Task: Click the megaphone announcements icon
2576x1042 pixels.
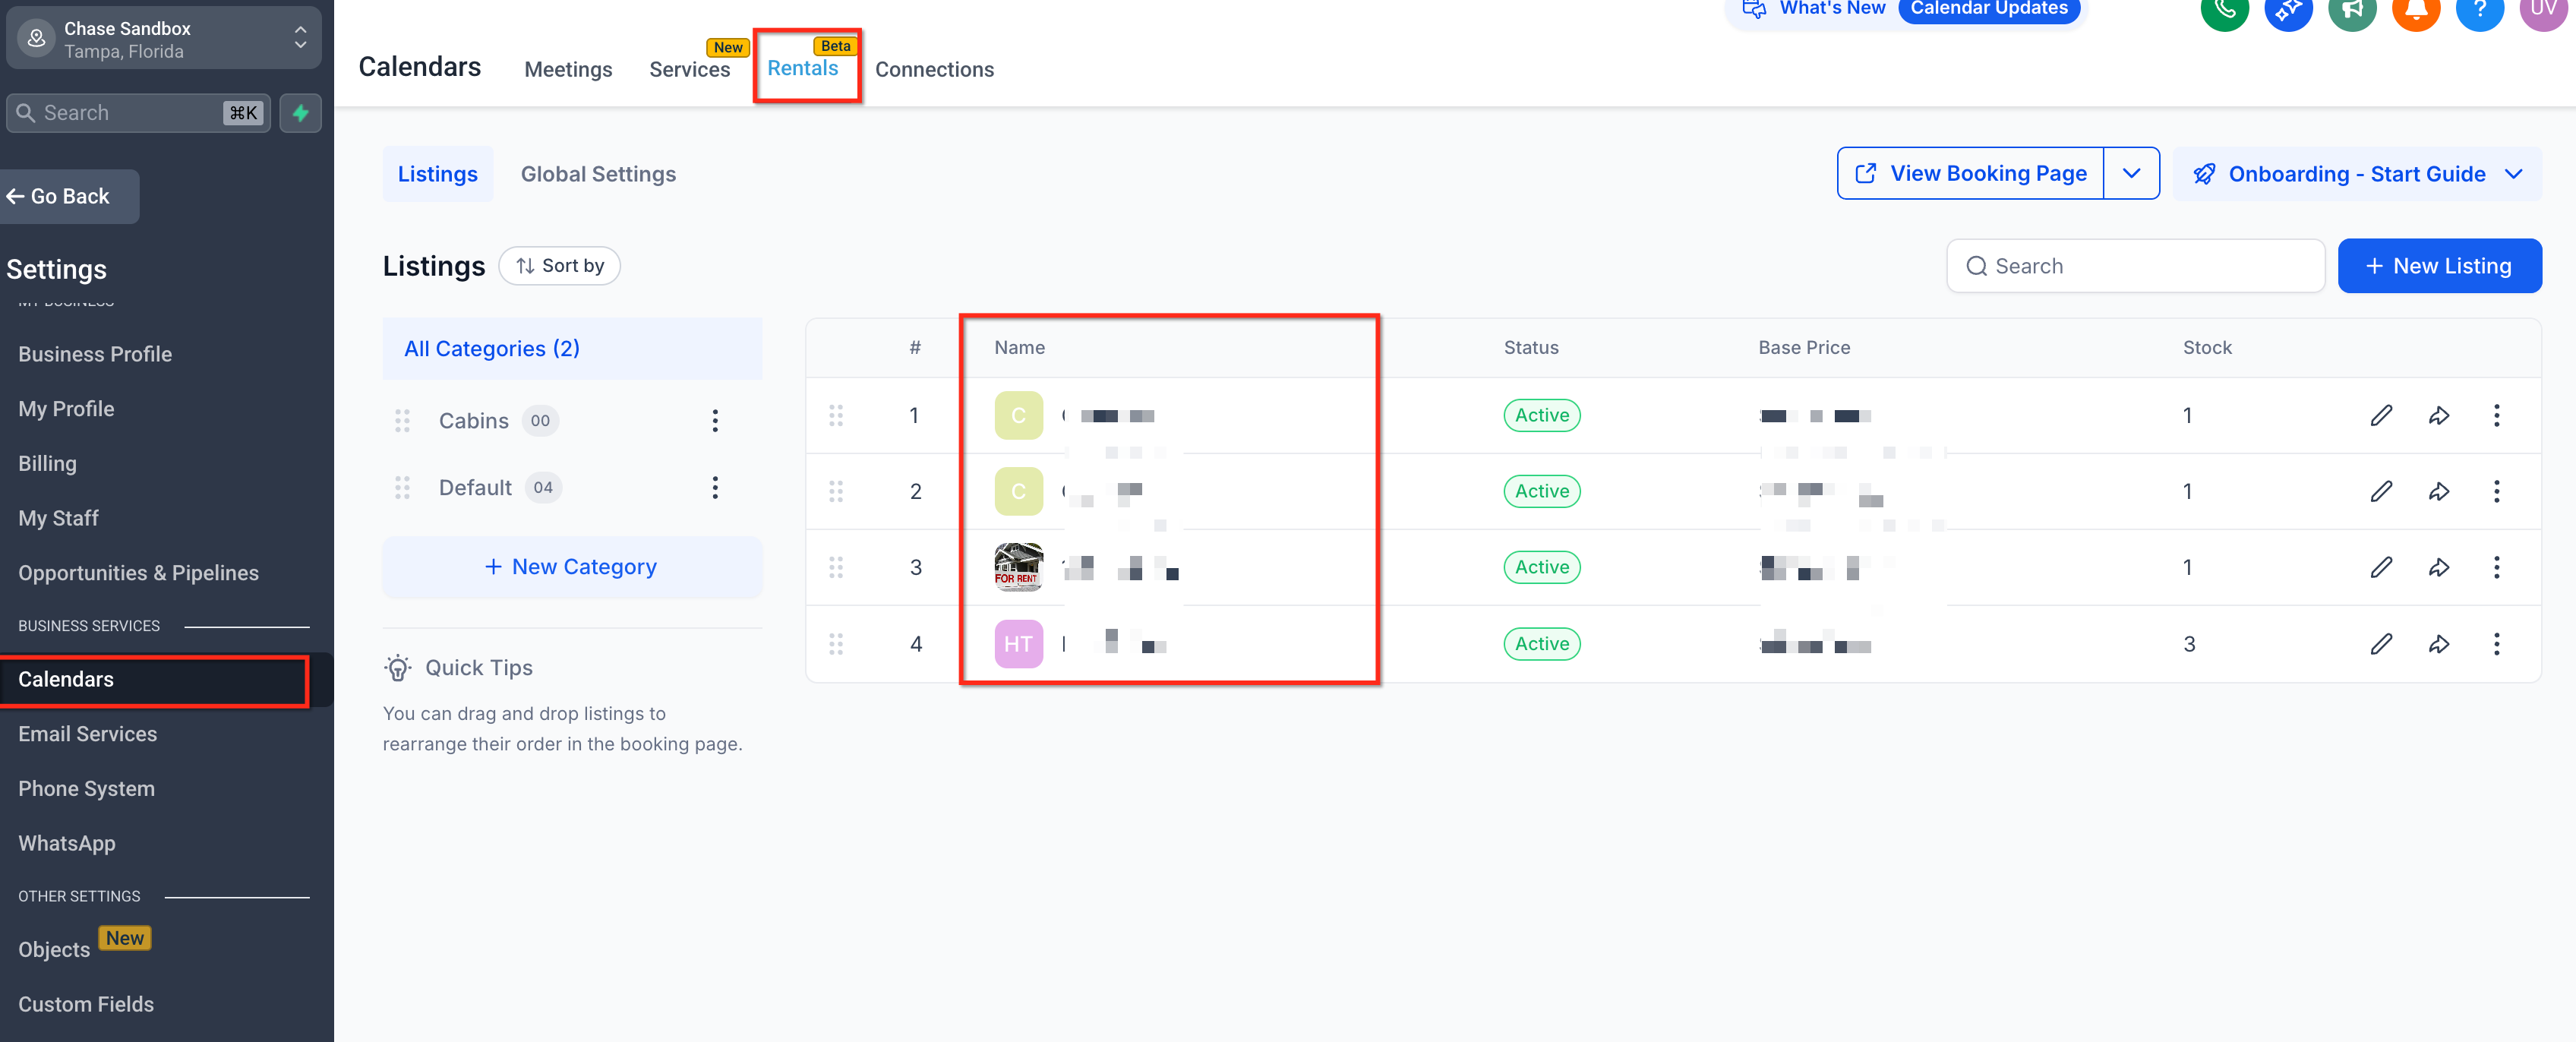Action: [2352, 10]
